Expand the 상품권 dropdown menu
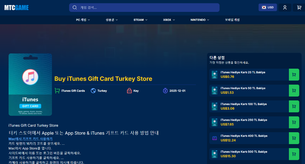The width and height of the screenshot is (305, 164). pos(112,20)
